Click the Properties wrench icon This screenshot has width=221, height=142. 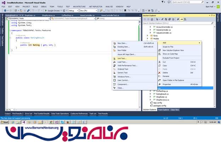coord(160,84)
